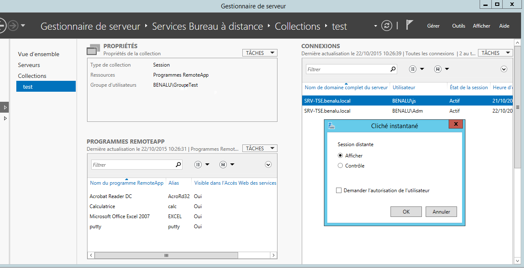Open the TÂCHES dropdown in Propriétés
The width and height of the screenshot is (524, 268).
click(x=260, y=53)
